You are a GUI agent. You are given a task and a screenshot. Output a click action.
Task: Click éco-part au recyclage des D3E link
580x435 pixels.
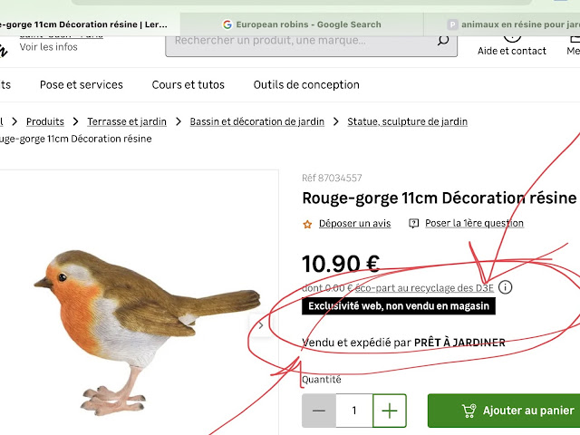pyautogui.click(x=424, y=288)
